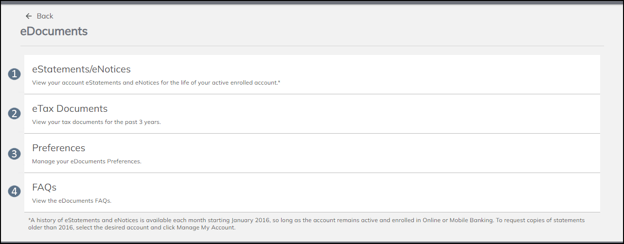The height and width of the screenshot is (244, 624).
Task: Click 'Manage your eDocuments Preferences' description
Action: click(87, 161)
